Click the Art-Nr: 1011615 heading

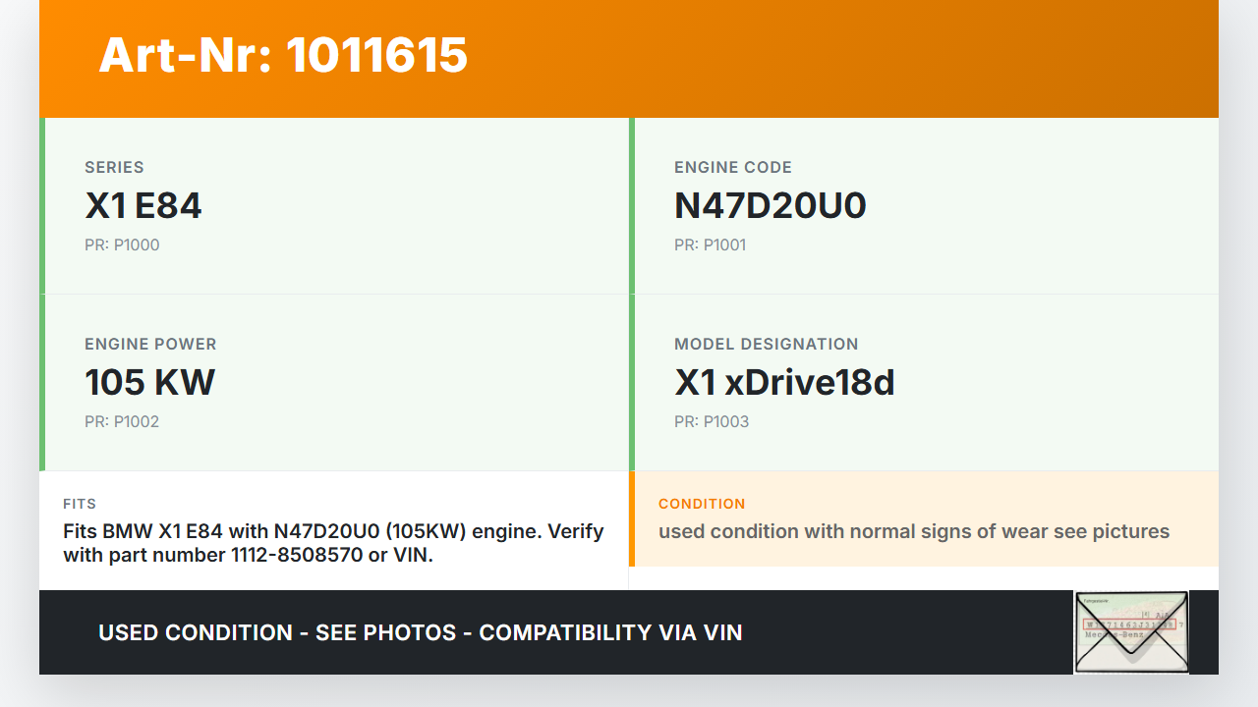click(283, 55)
